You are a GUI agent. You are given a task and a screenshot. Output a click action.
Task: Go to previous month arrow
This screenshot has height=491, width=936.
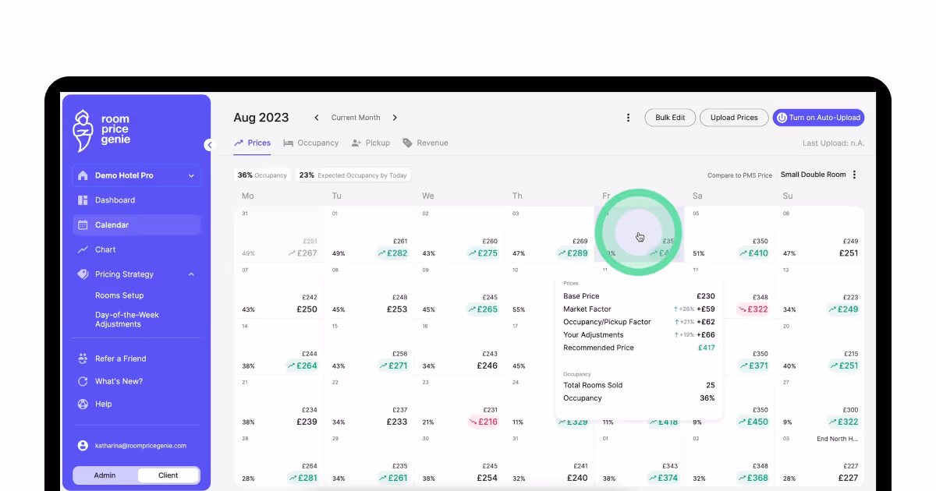click(x=317, y=118)
